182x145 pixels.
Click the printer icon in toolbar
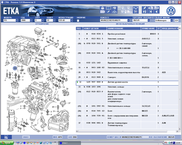click(103, 8)
